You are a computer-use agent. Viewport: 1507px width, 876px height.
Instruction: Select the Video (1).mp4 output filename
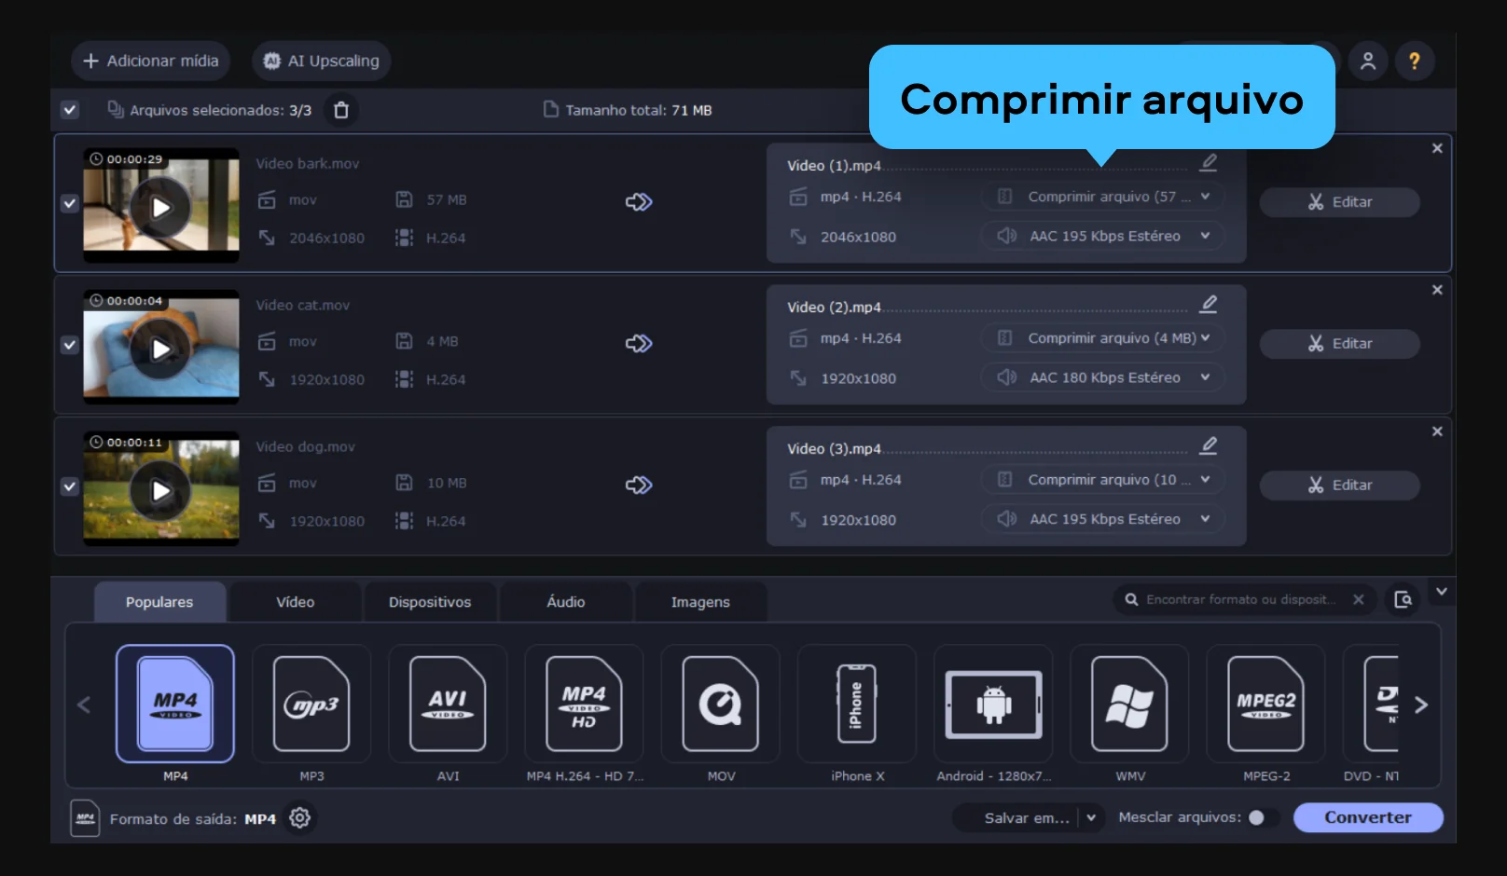(x=834, y=166)
